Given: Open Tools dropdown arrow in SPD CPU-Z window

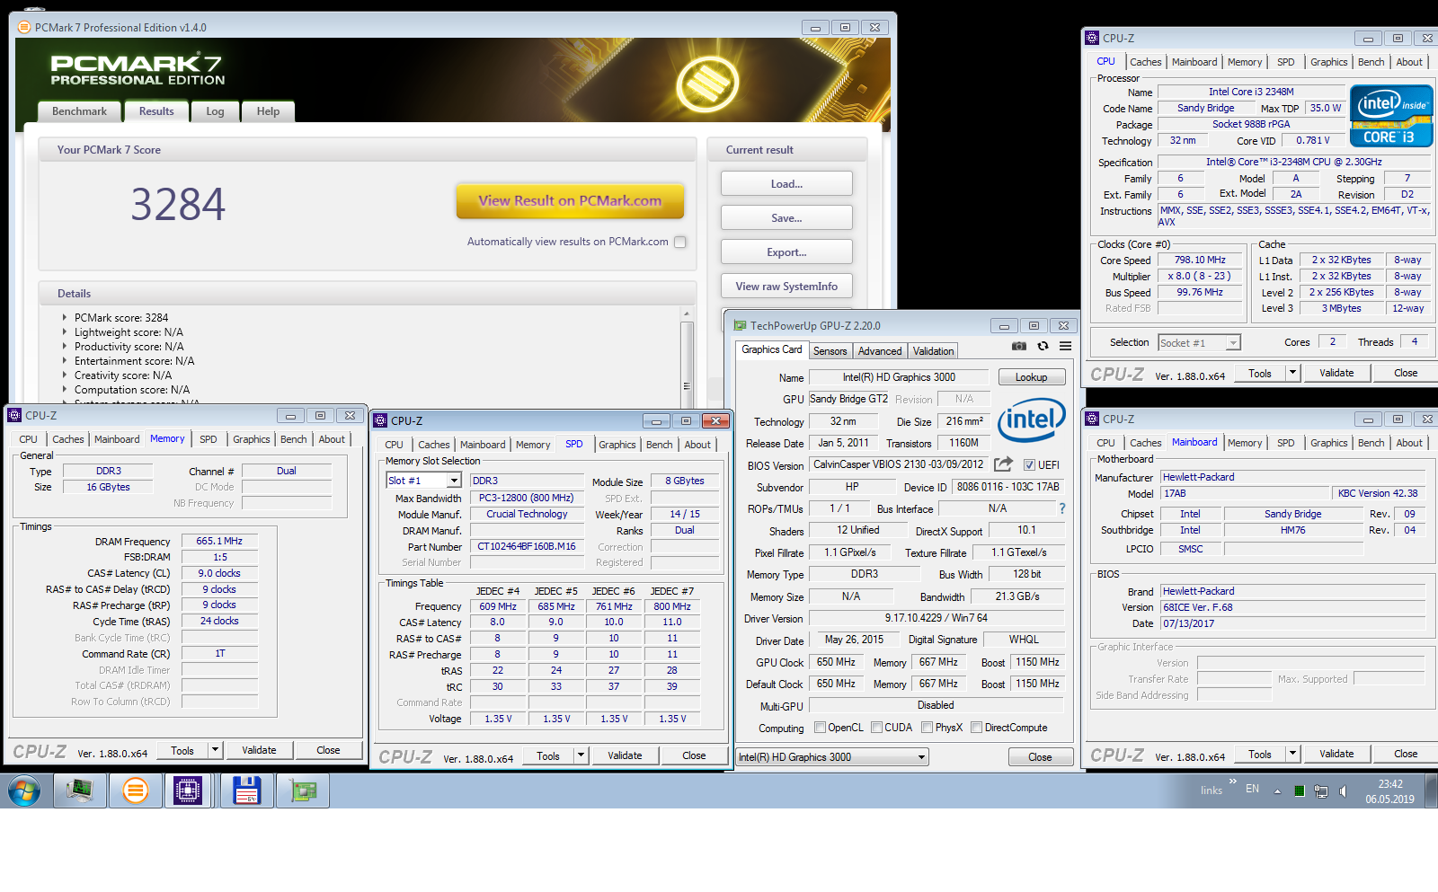Looking at the screenshot, I should pyautogui.click(x=581, y=755).
